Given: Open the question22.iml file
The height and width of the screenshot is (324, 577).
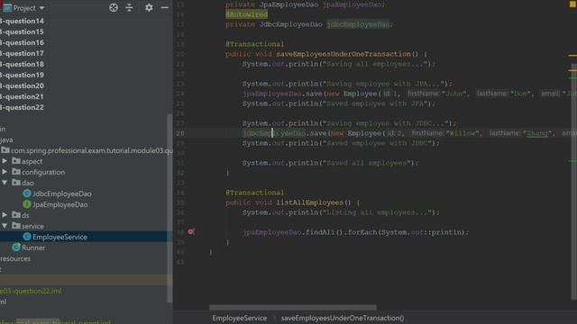Looking at the screenshot, I should pos(31,291).
